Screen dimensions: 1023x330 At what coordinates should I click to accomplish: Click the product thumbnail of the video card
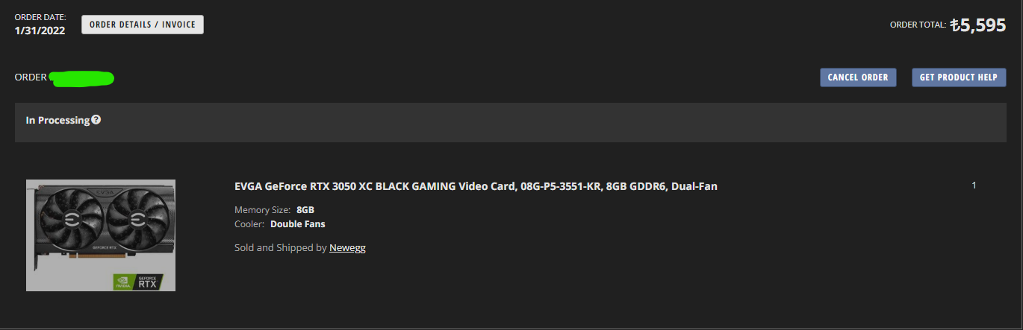coord(101,235)
